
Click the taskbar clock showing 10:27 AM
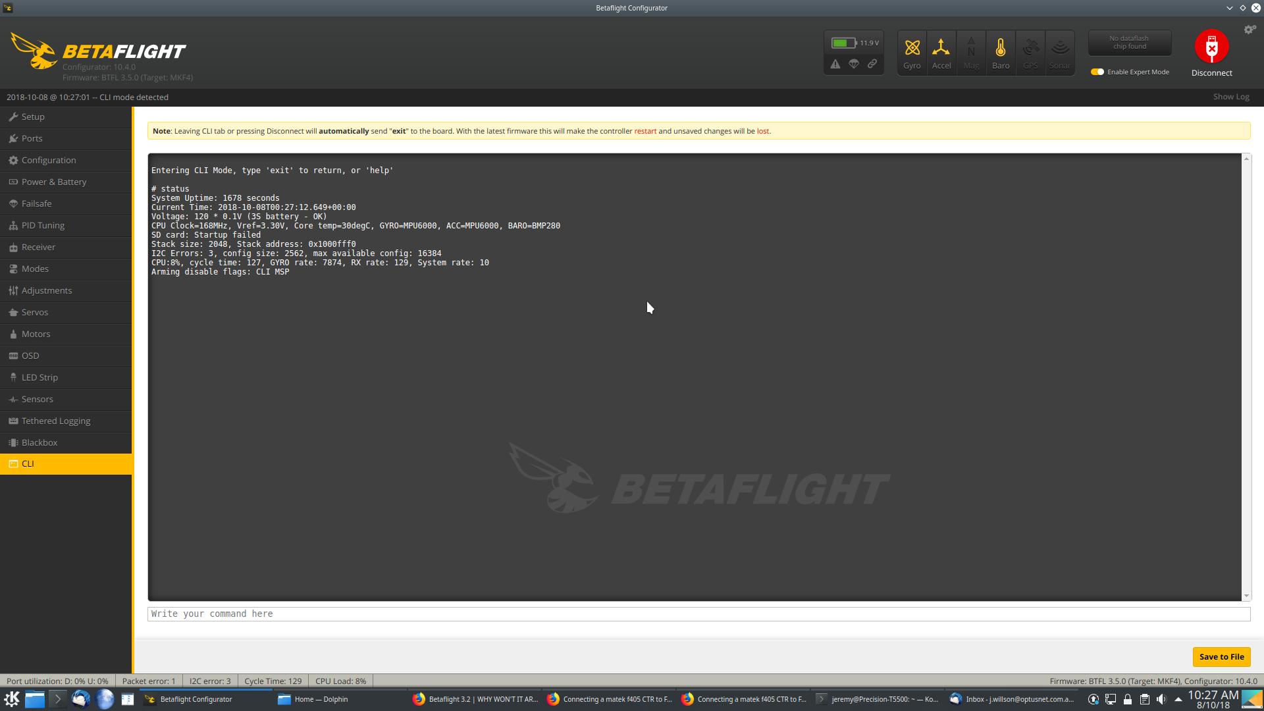pos(1213,699)
